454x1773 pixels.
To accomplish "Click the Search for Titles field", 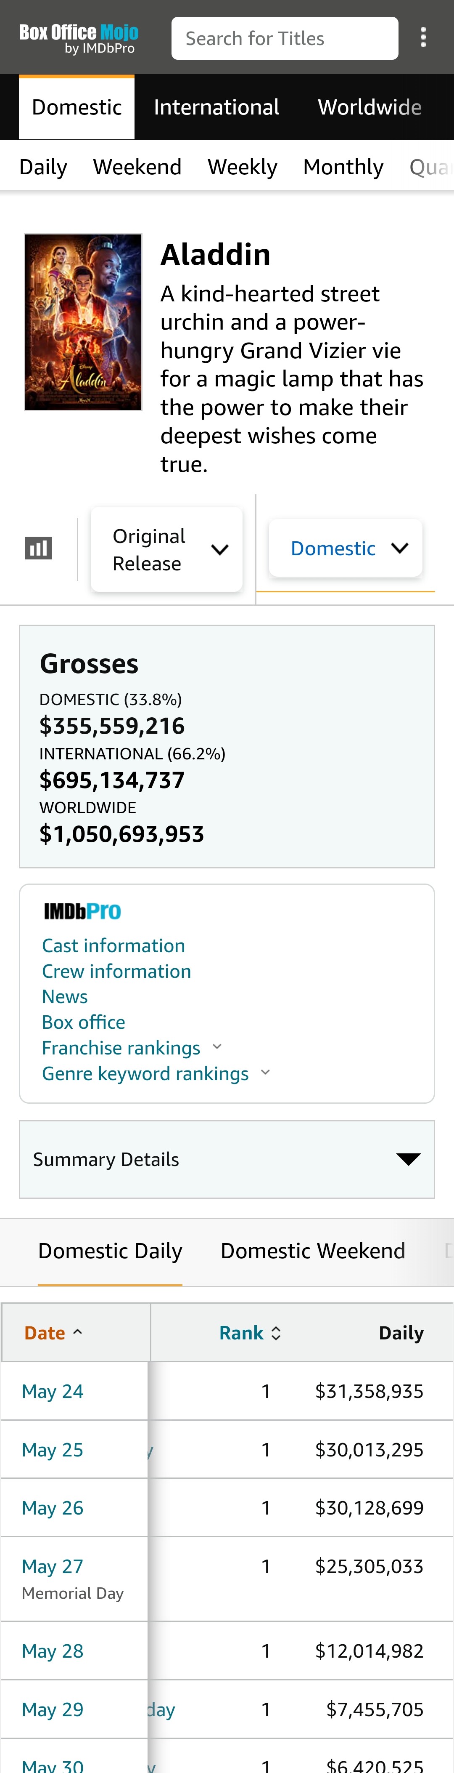I will tap(284, 39).
